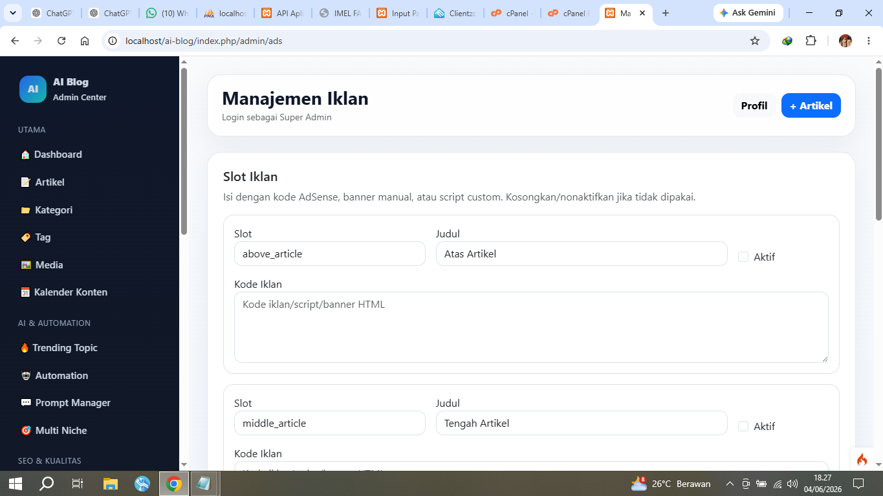Open Dashboard in the sidebar
883x496 pixels.
click(x=52, y=155)
